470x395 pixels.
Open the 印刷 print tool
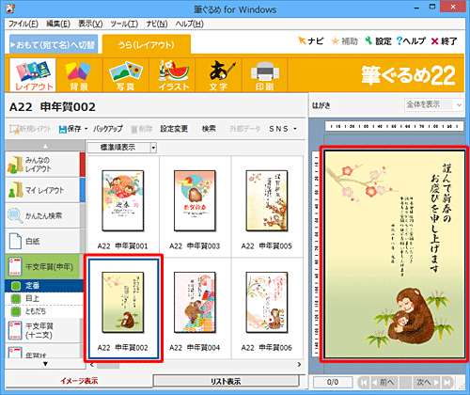pyautogui.click(x=265, y=75)
